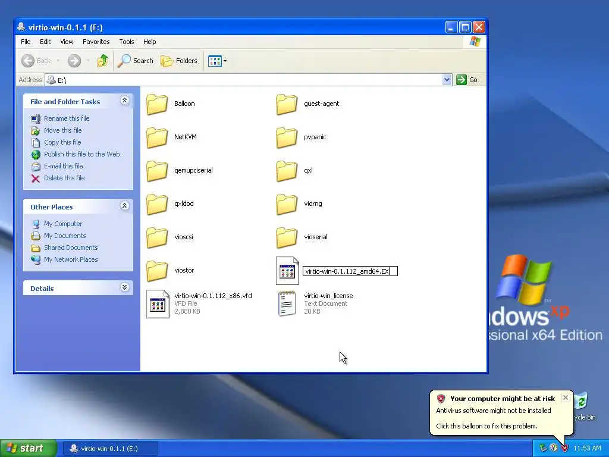Select the NetKVM folder icon
609x457 pixels.
(157, 137)
